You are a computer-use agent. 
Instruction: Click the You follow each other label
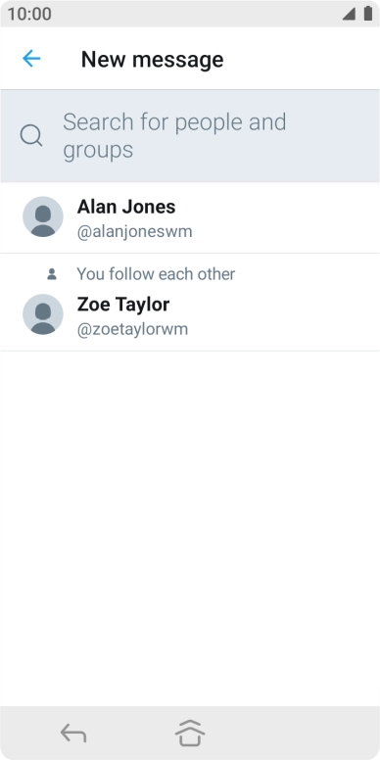(156, 274)
